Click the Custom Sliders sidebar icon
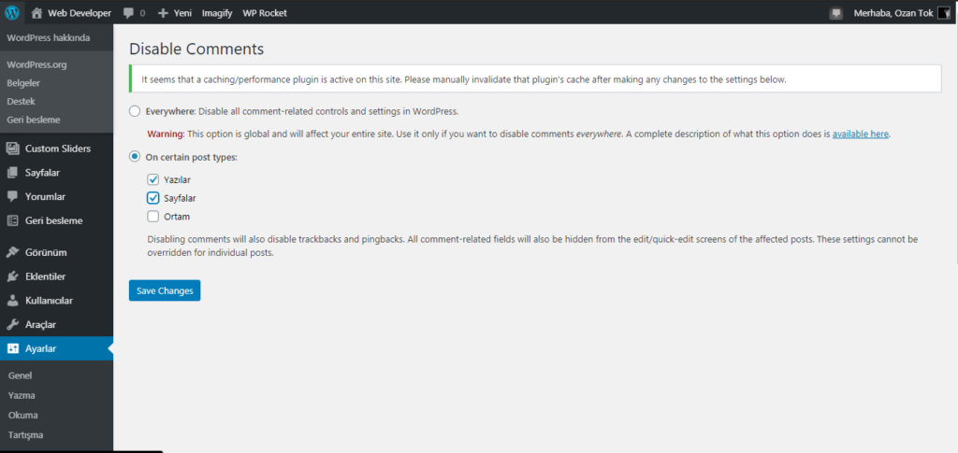 pos(13,149)
